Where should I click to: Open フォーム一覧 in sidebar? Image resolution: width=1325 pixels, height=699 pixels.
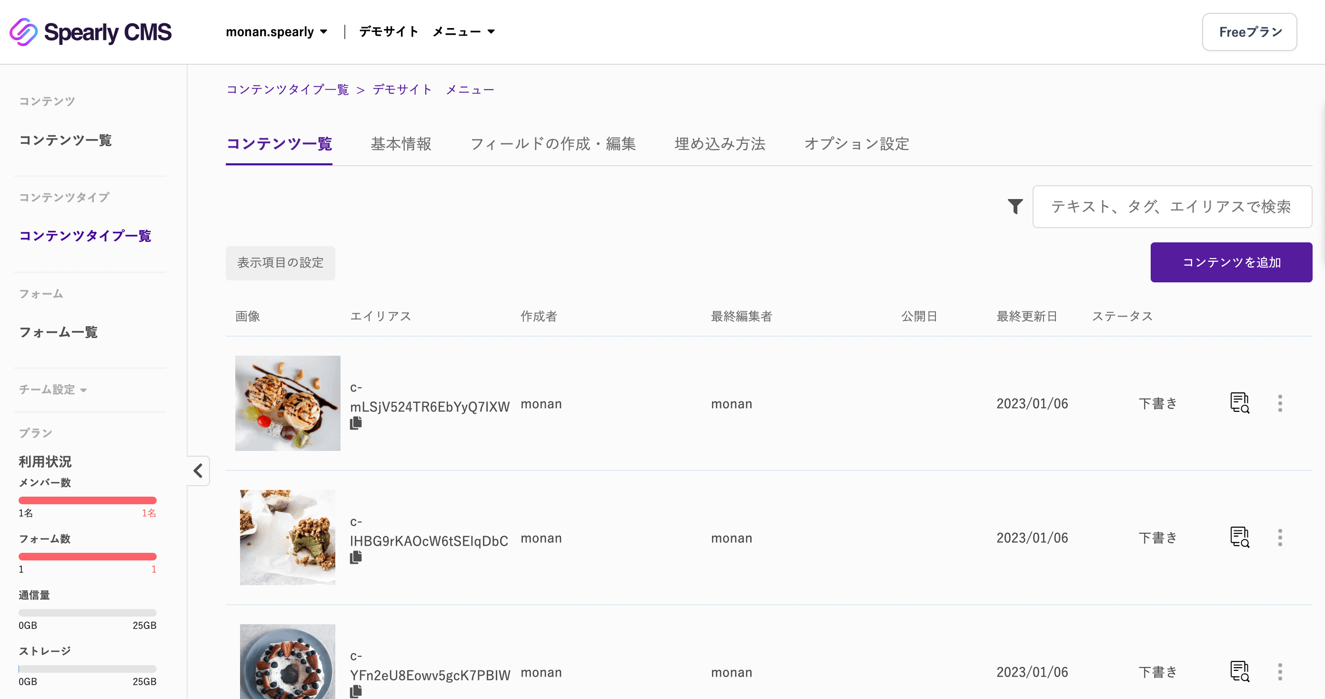[x=58, y=332]
